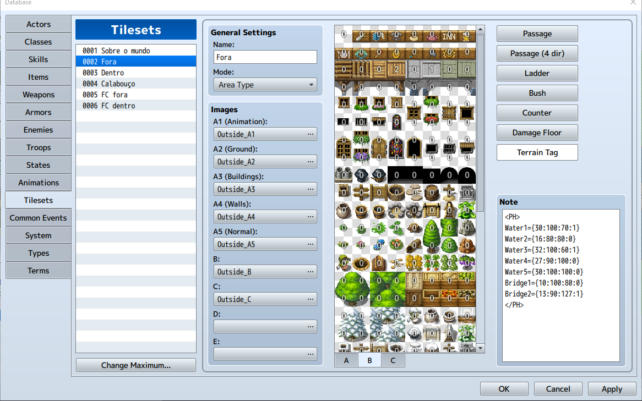Open the System tab
The height and width of the screenshot is (401, 642).
[39, 235]
